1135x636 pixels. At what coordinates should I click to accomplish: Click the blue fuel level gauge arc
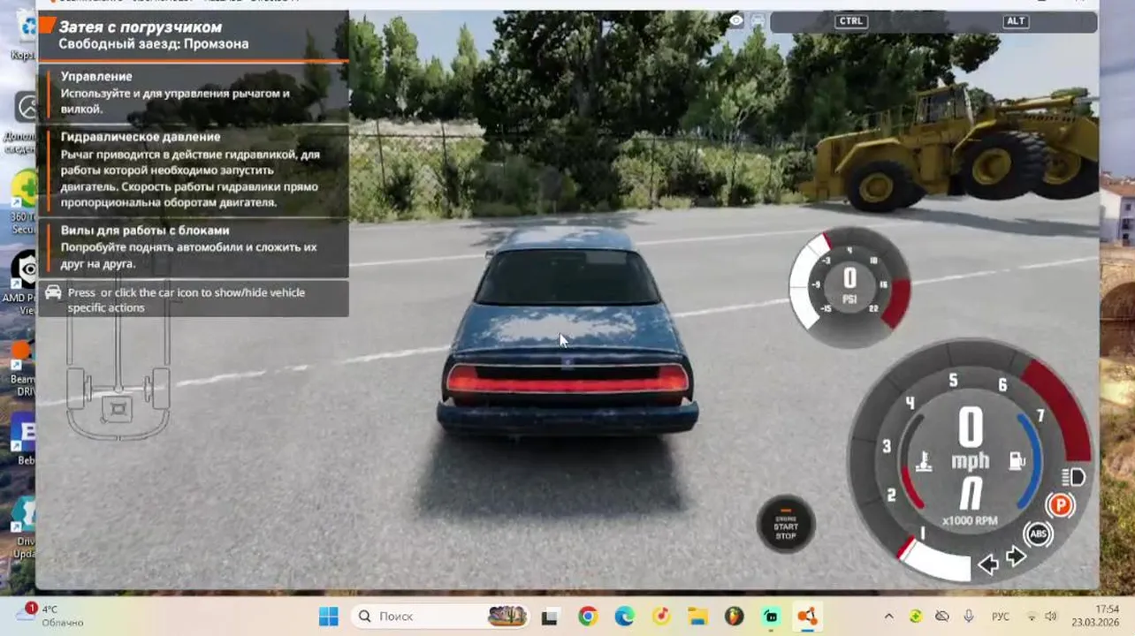point(1034,461)
